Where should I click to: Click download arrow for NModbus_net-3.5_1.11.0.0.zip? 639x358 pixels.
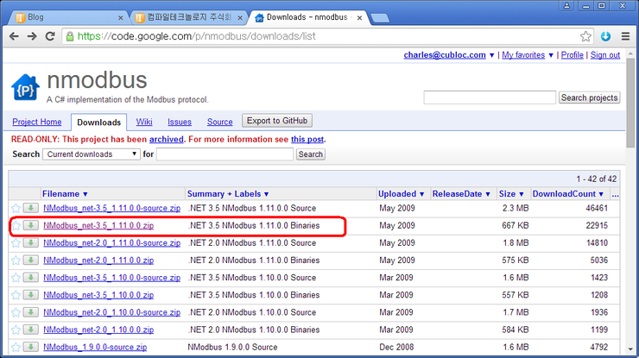click(30, 226)
